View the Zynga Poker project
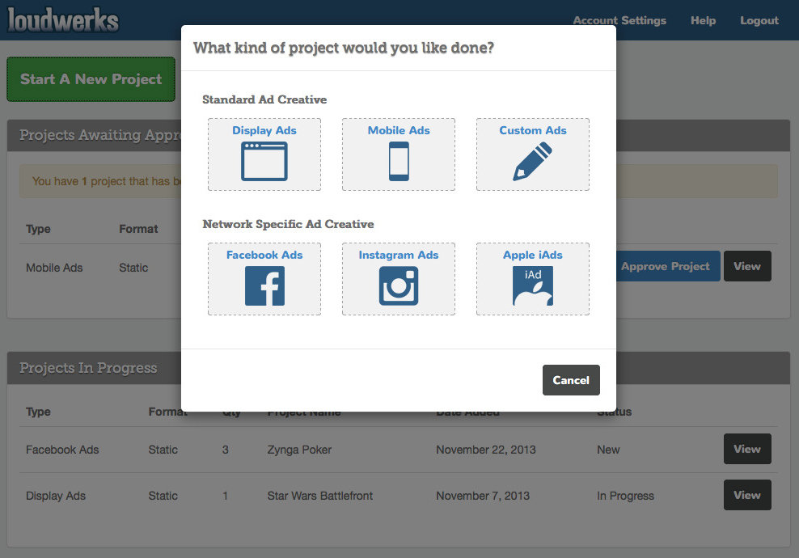This screenshot has height=558, width=799. (747, 449)
